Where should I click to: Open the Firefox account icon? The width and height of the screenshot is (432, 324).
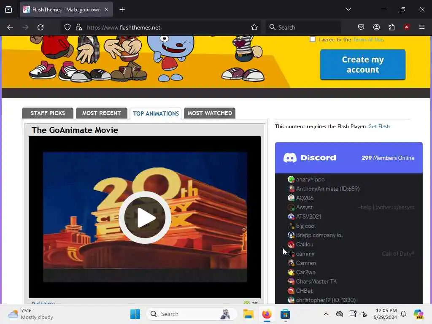376,27
